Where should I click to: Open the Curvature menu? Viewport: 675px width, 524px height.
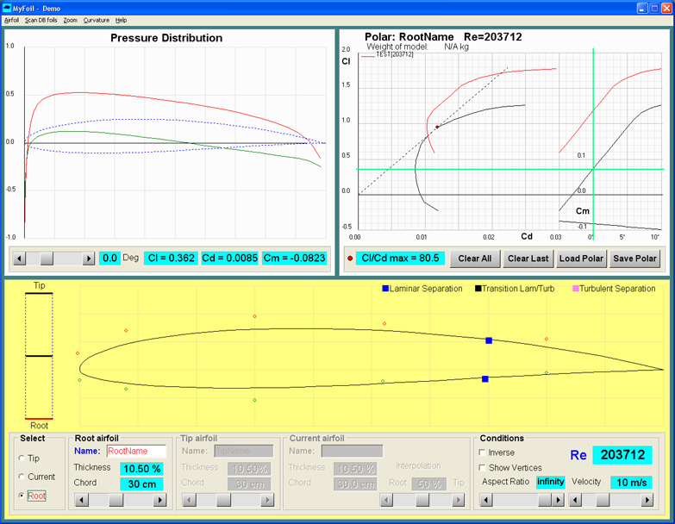[x=96, y=20]
